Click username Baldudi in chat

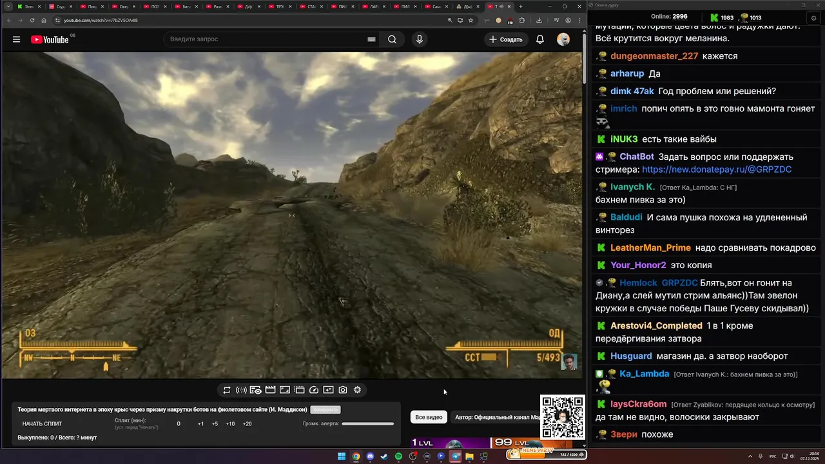click(x=626, y=218)
